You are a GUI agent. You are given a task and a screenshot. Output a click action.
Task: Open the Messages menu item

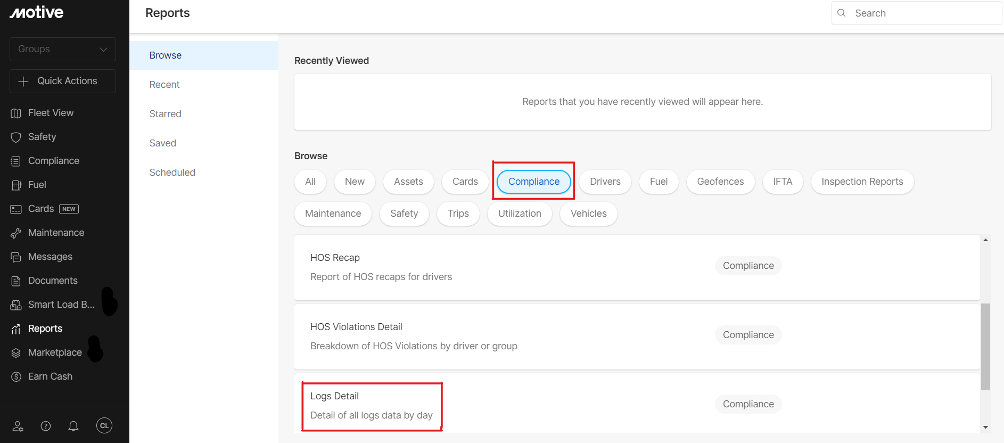pyautogui.click(x=50, y=257)
